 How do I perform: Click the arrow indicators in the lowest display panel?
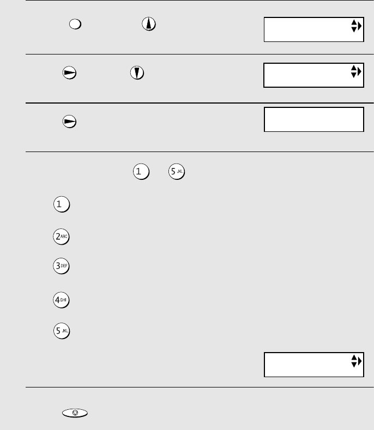tap(356, 361)
